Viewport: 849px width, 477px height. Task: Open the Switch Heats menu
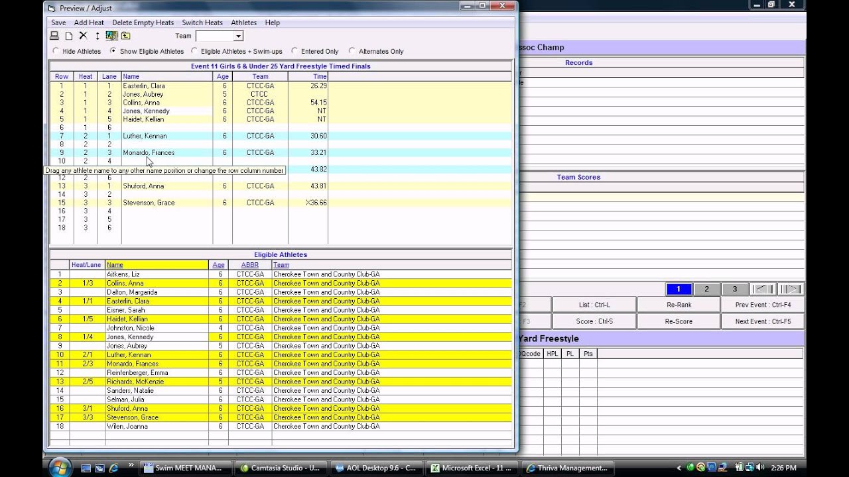(202, 23)
